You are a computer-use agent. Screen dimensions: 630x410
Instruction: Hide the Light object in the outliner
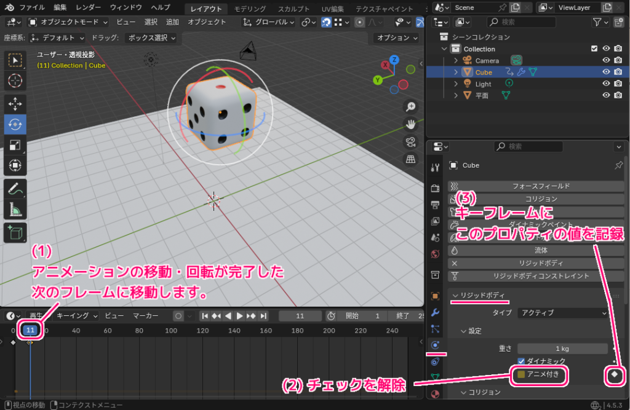605,83
